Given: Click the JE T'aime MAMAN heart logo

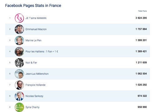Looking at the screenshot, I should point(19,18).
